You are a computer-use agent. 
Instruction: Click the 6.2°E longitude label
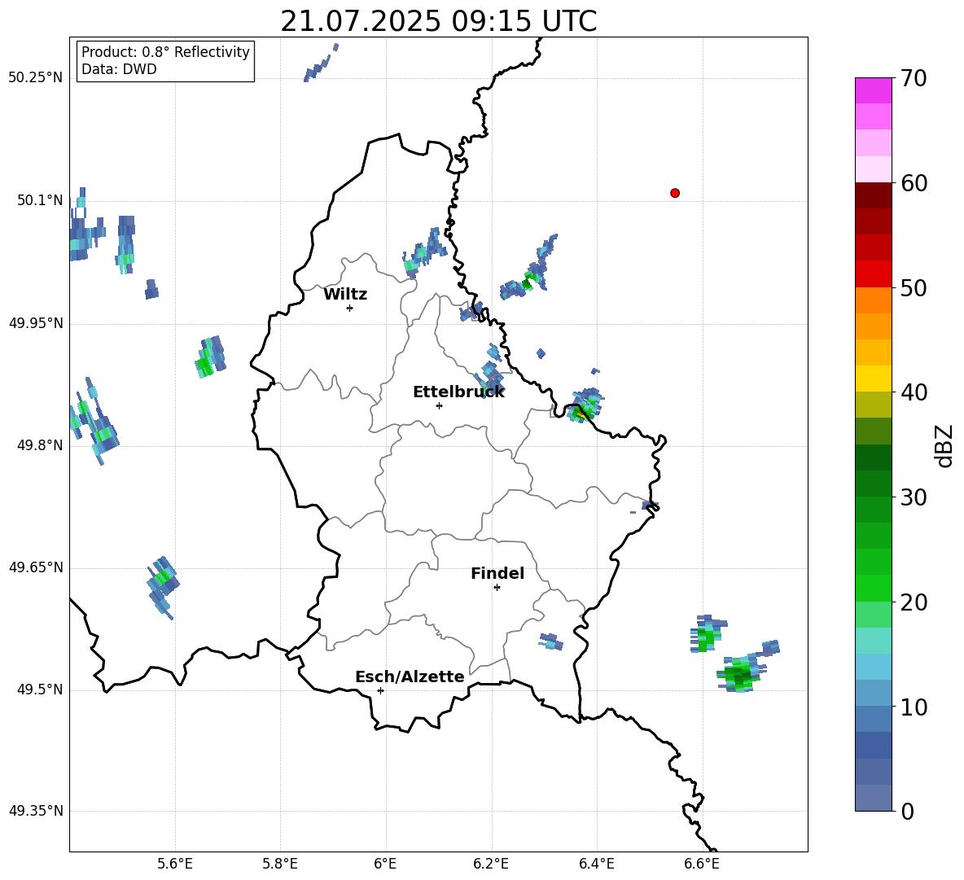pos(491,864)
